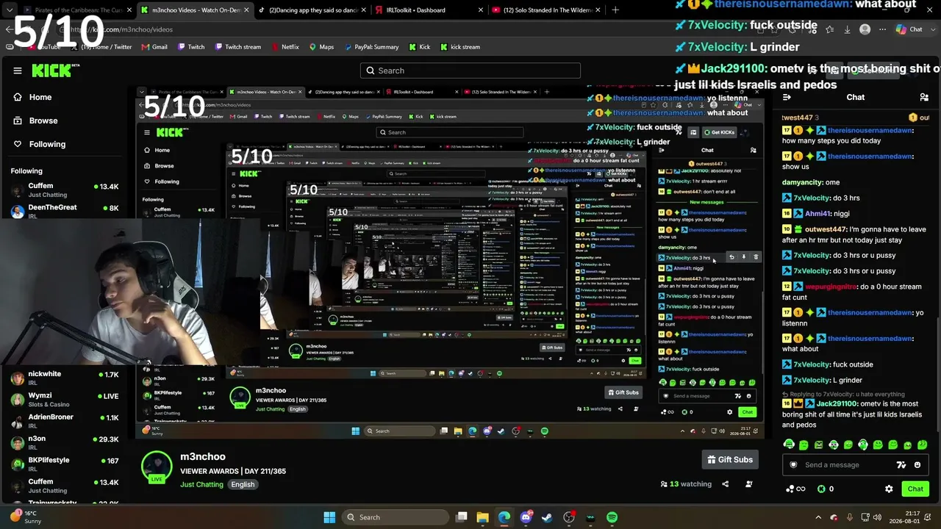Screen dimensions: 941x529
Task: Expand the browser tab search dropdown
Action: point(9,10)
